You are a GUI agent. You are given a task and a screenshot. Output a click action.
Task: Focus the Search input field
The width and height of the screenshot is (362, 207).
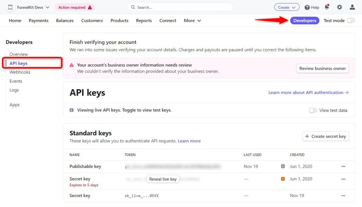[x=180, y=7]
